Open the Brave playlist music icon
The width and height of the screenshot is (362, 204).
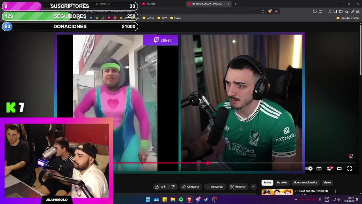[x=329, y=11]
